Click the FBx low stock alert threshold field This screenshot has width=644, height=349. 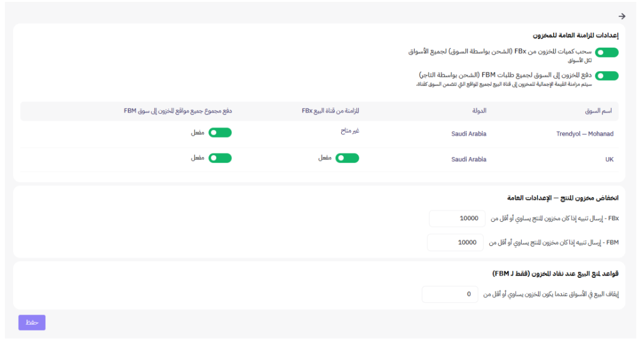pyautogui.click(x=457, y=218)
